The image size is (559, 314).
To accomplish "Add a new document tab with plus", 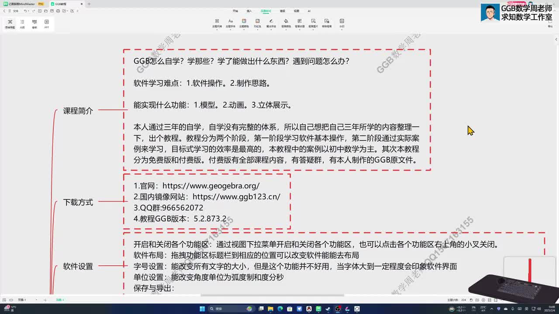I will pyautogui.click(x=89, y=4).
